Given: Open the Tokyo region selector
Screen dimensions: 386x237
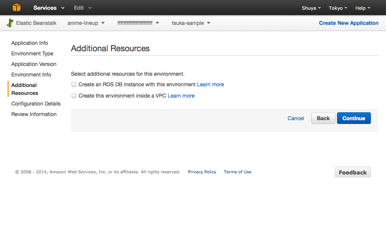Looking at the screenshot, I should click(338, 8).
